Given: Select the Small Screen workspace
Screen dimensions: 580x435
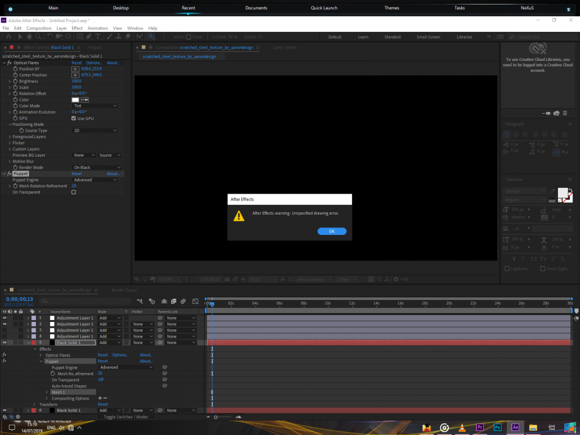Looking at the screenshot, I should coord(429,37).
